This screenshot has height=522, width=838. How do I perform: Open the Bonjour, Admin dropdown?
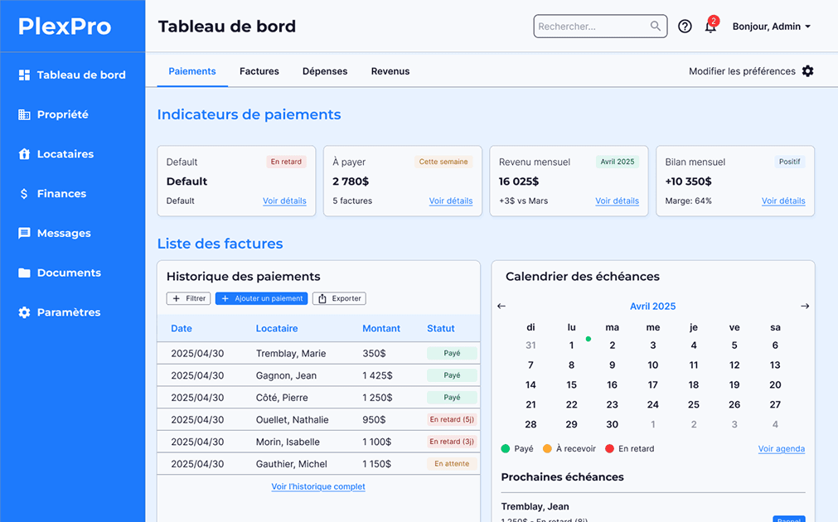(771, 26)
